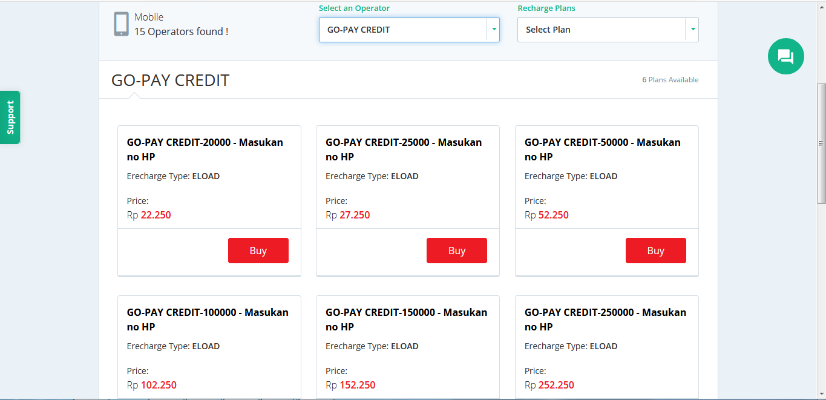The image size is (826, 400).
Task: Click the price Rp 152.250
Action: coord(351,385)
